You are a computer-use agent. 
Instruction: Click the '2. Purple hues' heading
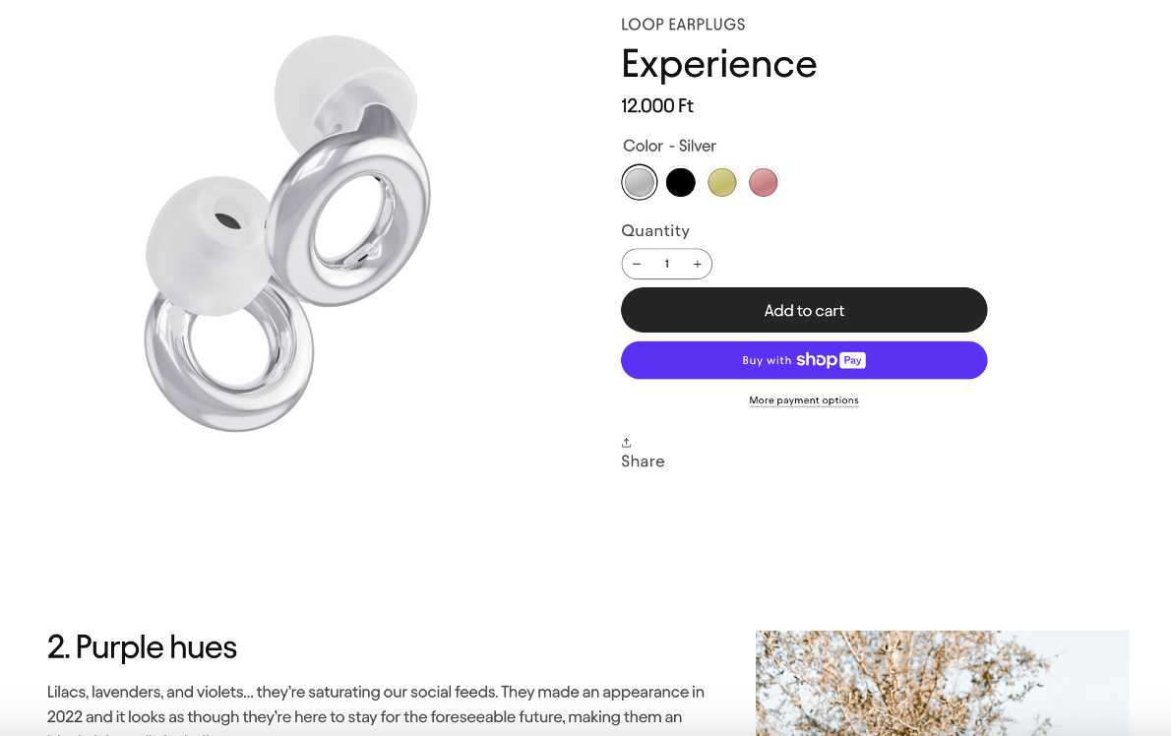tap(143, 647)
